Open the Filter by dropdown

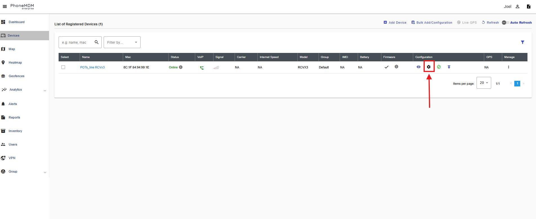(122, 42)
